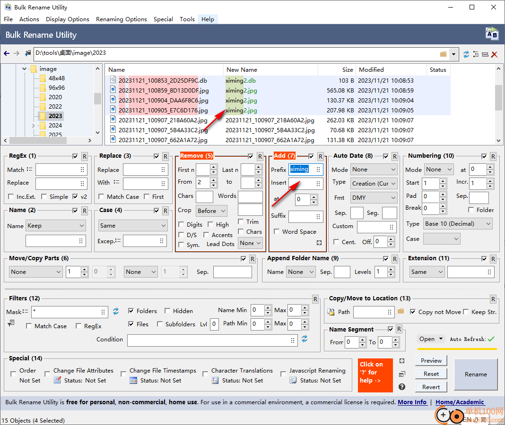Open the Renaming Options menu
Viewport: 505px width, 425px height.
(122, 19)
